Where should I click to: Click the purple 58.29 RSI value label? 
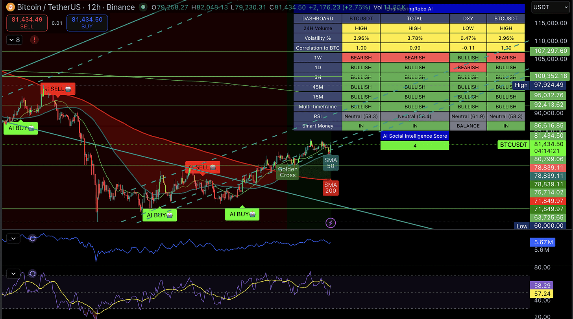point(542,286)
